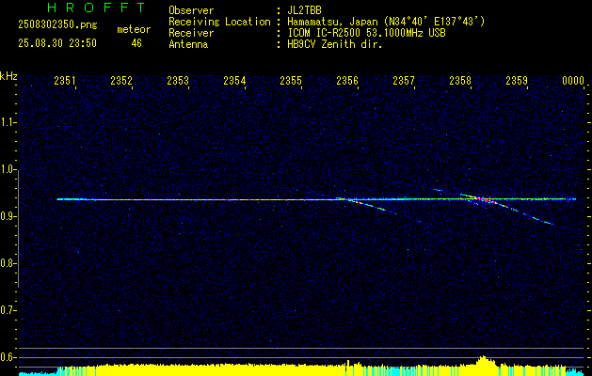The image size is (592, 376).
Task: Click the 0000 time marker
Action: pos(573,81)
